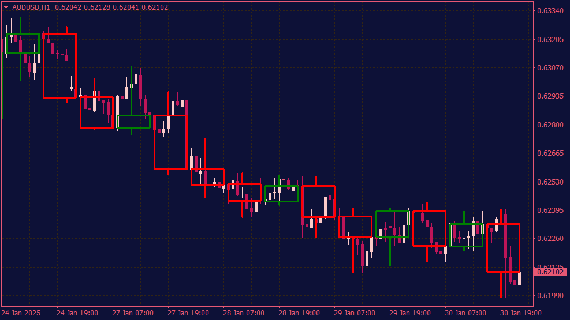The width and height of the screenshot is (570, 320).
Task: Click the 0.62665 price axis label
Action: [550, 153]
